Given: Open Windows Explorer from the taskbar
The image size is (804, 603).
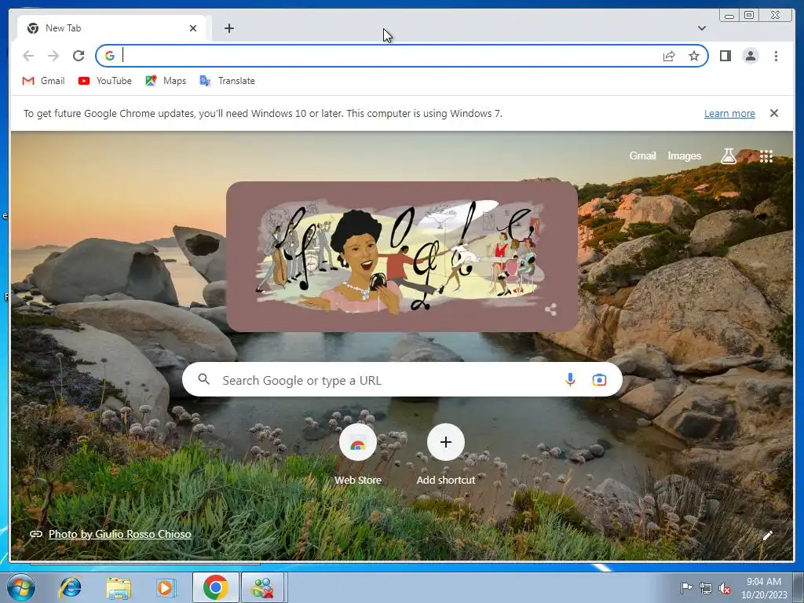Looking at the screenshot, I should [119, 588].
